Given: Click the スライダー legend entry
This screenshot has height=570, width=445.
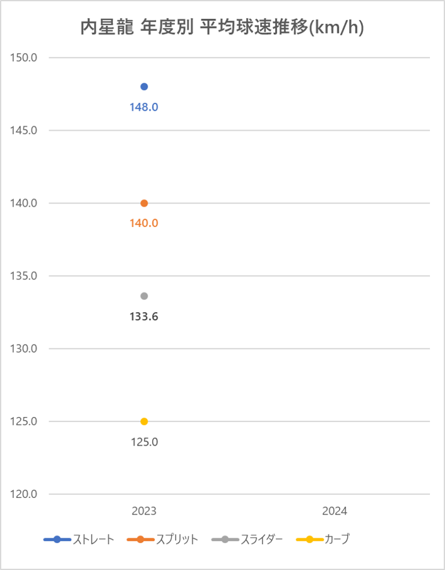Looking at the screenshot, I should click(247, 539).
